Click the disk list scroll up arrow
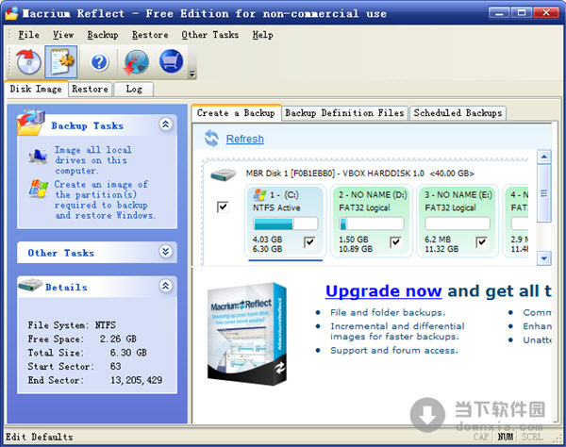Image resolution: width=566 pixels, height=447 pixels. tap(544, 157)
